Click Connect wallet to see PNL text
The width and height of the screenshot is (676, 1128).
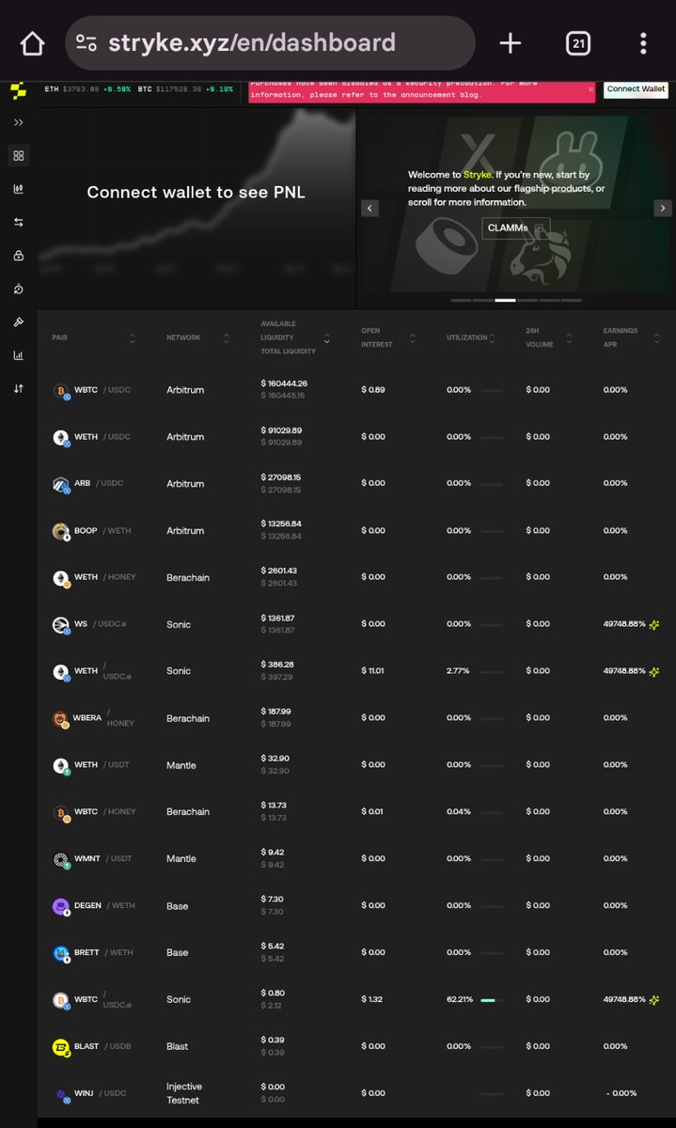[196, 192]
